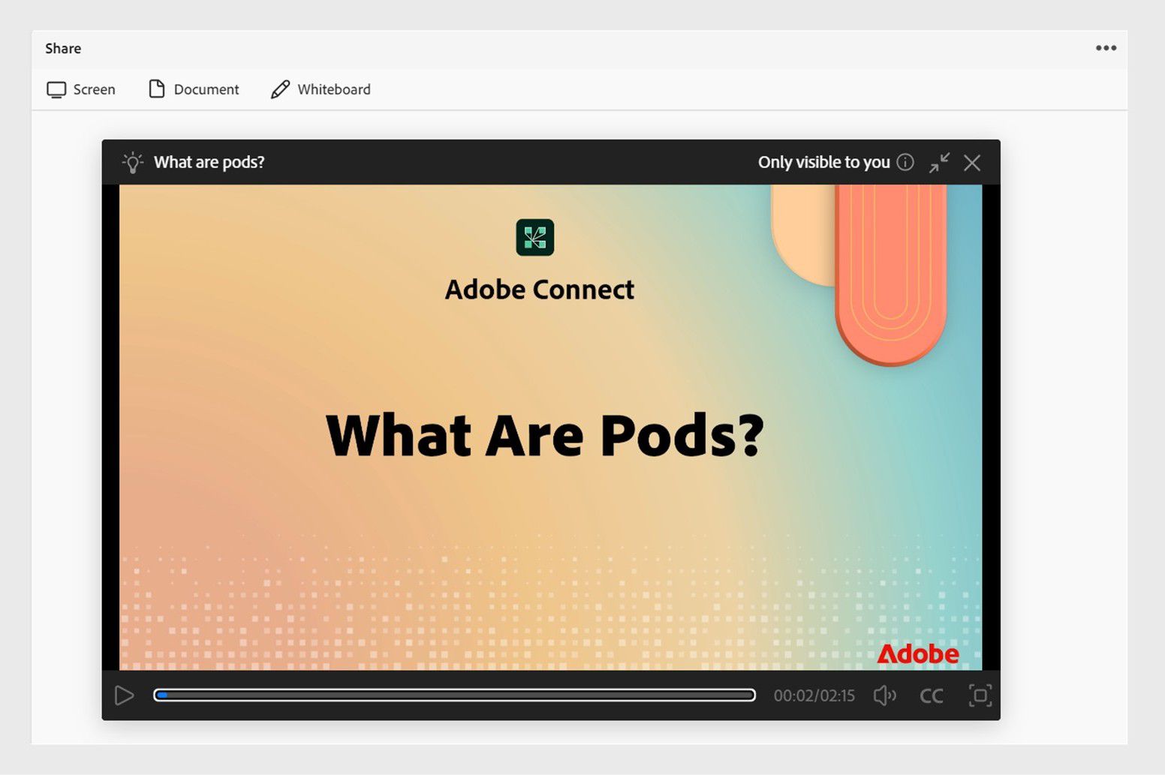This screenshot has height=775, width=1165.
Task: Toggle closed captions
Action: [932, 696]
